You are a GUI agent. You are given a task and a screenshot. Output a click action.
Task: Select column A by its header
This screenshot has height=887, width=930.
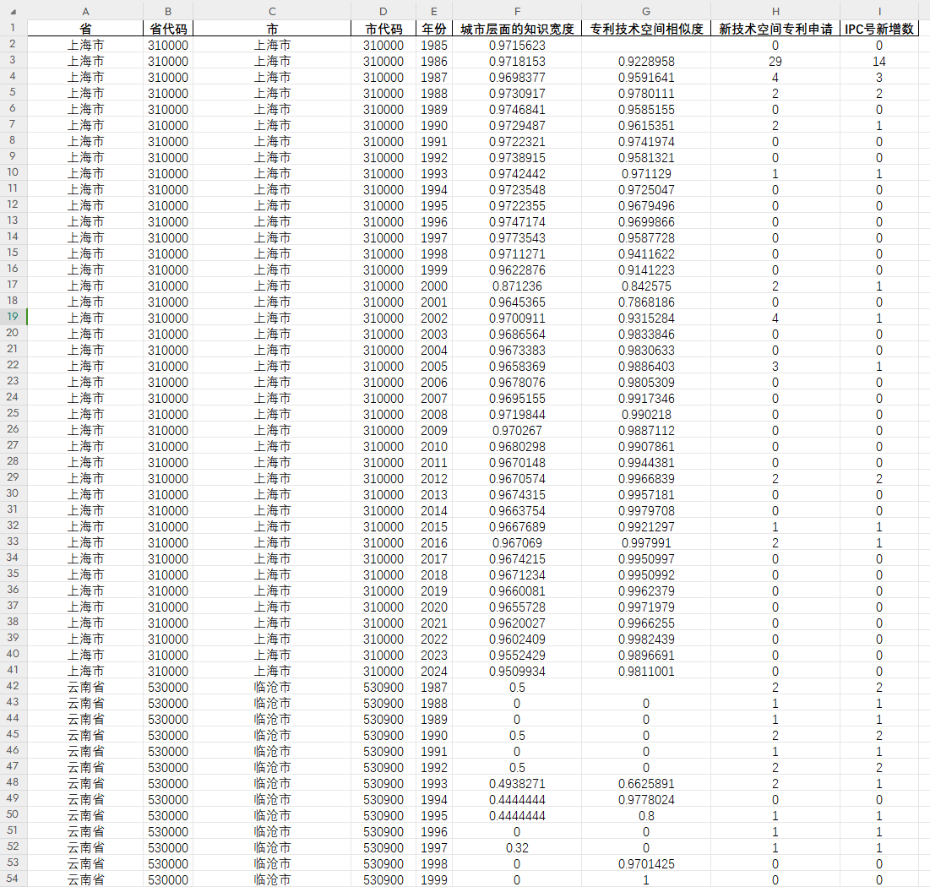pos(85,11)
